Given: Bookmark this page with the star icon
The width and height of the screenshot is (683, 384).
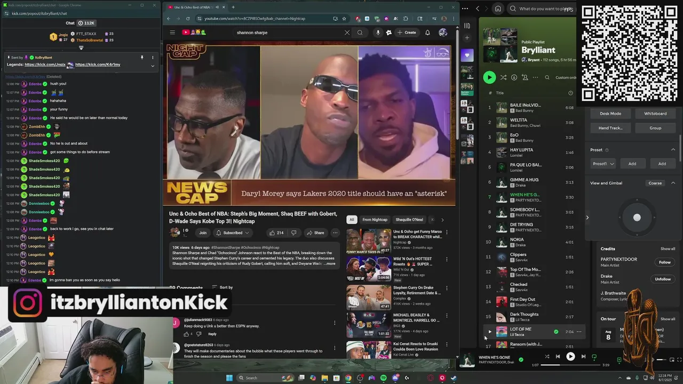Looking at the screenshot, I should pyautogui.click(x=344, y=19).
